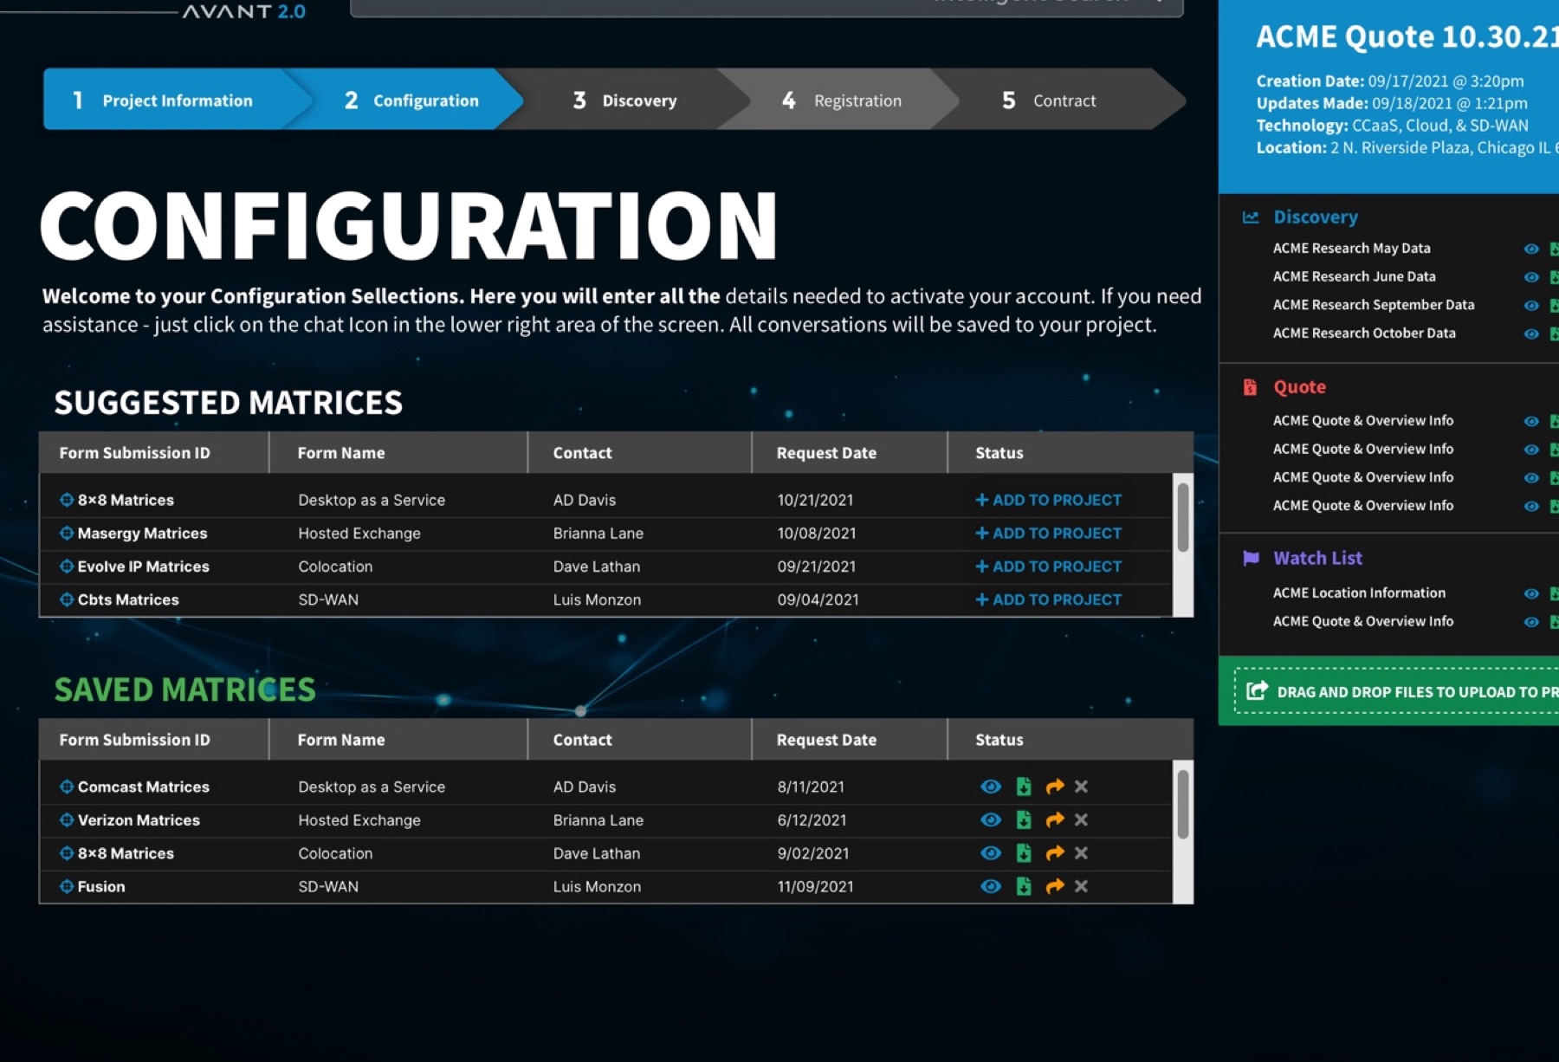Toggle visibility of ACME Research October Data

(1531, 333)
